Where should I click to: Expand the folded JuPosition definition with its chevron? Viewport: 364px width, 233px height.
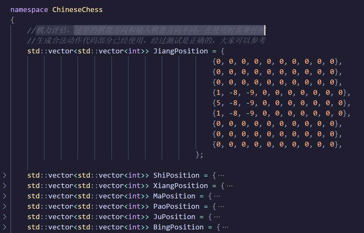pos(4,217)
